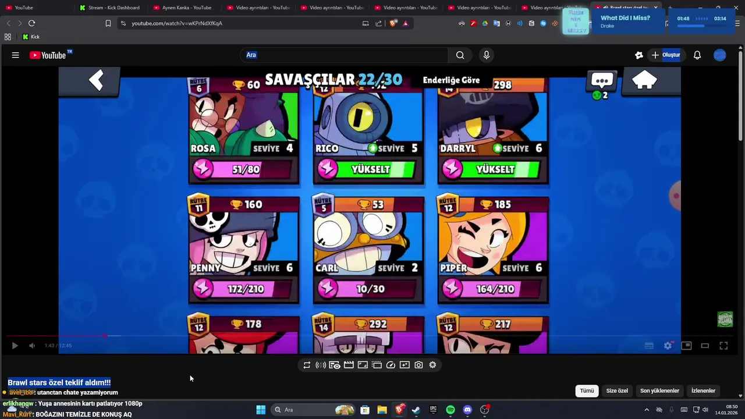Take a screenshot with the camera icon
745x419 pixels.
click(418, 365)
